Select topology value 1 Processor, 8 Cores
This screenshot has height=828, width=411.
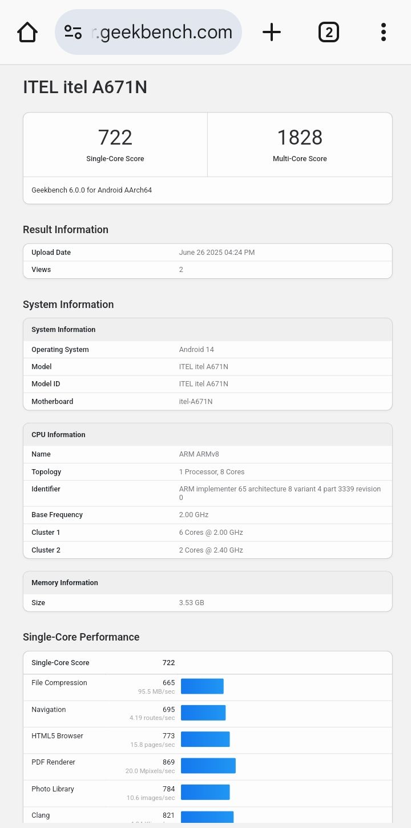tap(212, 472)
